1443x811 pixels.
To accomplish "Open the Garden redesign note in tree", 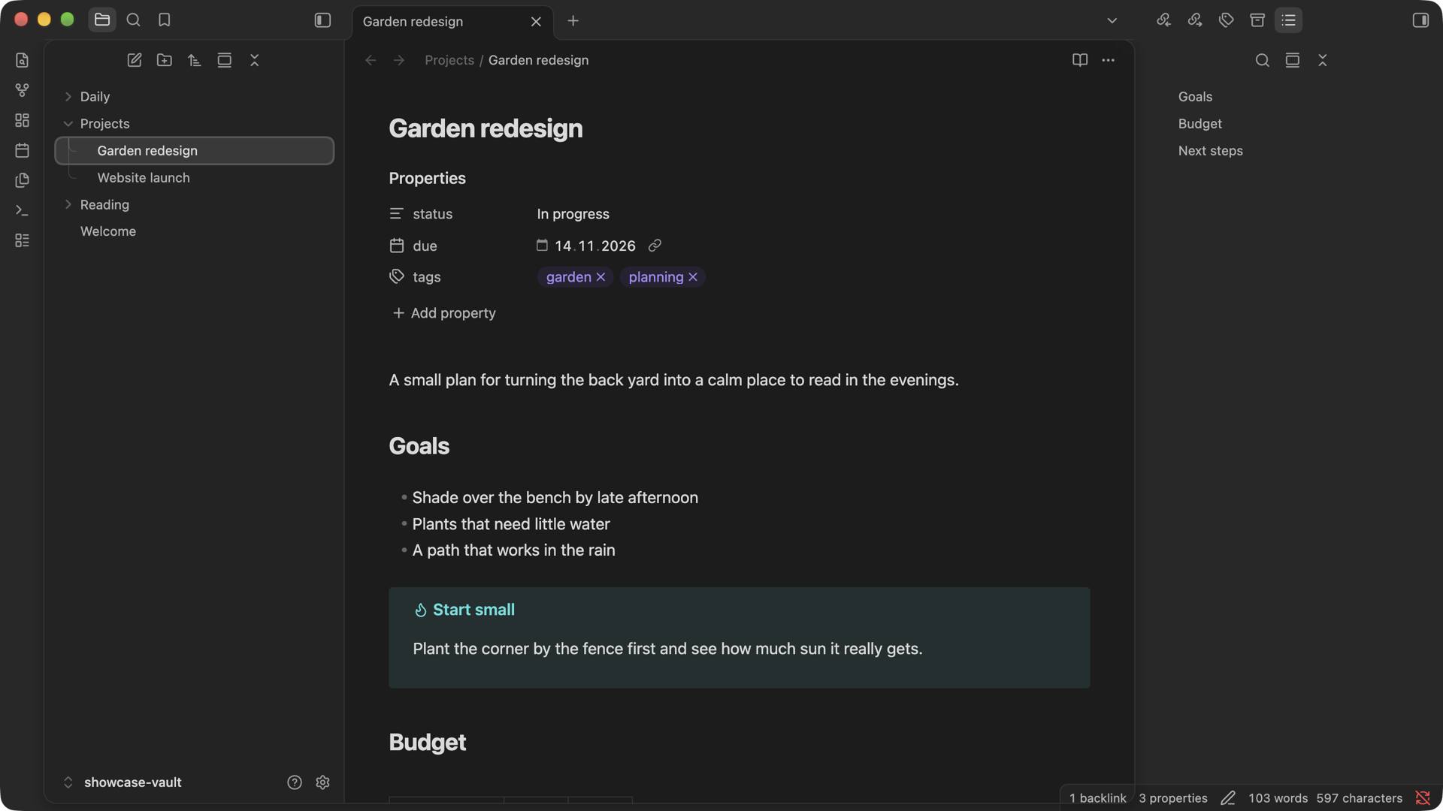I will point(194,151).
